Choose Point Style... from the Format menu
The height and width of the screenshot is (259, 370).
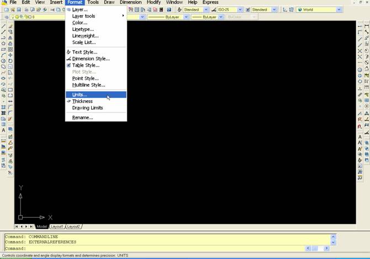96,78
